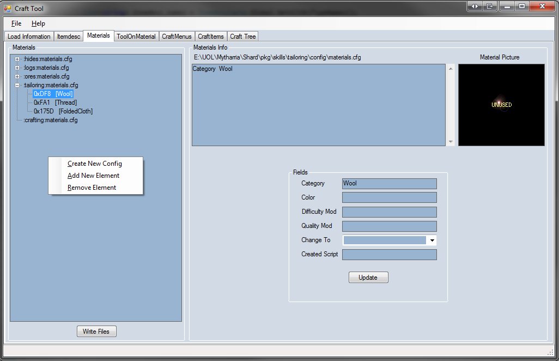Choose Create New Config from context menu
Image resolution: width=559 pixels, height=361 pixels.
point(95,164)
